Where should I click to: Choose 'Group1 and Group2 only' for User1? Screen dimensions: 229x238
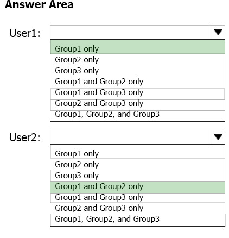tap(137, 82)
